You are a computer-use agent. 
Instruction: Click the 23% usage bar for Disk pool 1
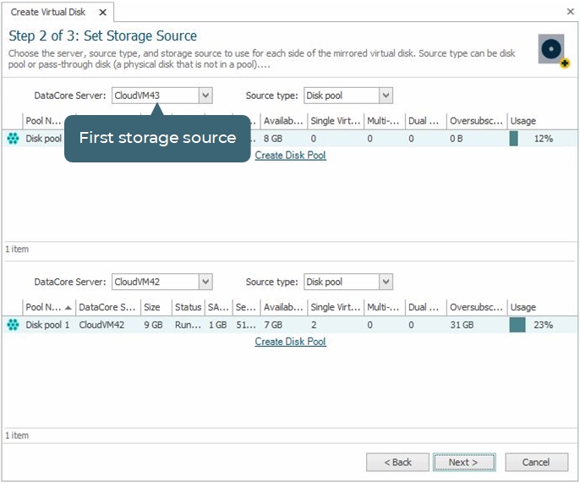pos(517,325)
